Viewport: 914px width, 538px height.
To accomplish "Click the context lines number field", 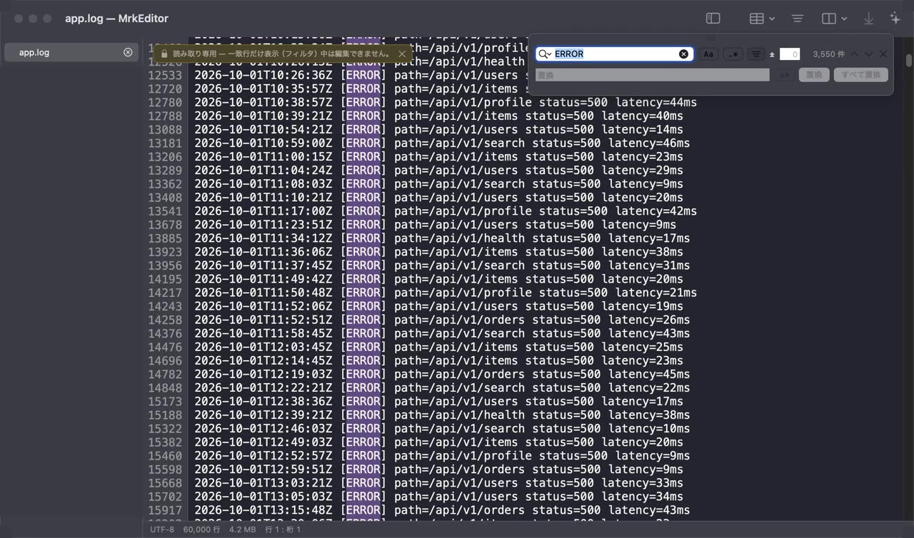I will pyautogui.click(x=790, y=54).
